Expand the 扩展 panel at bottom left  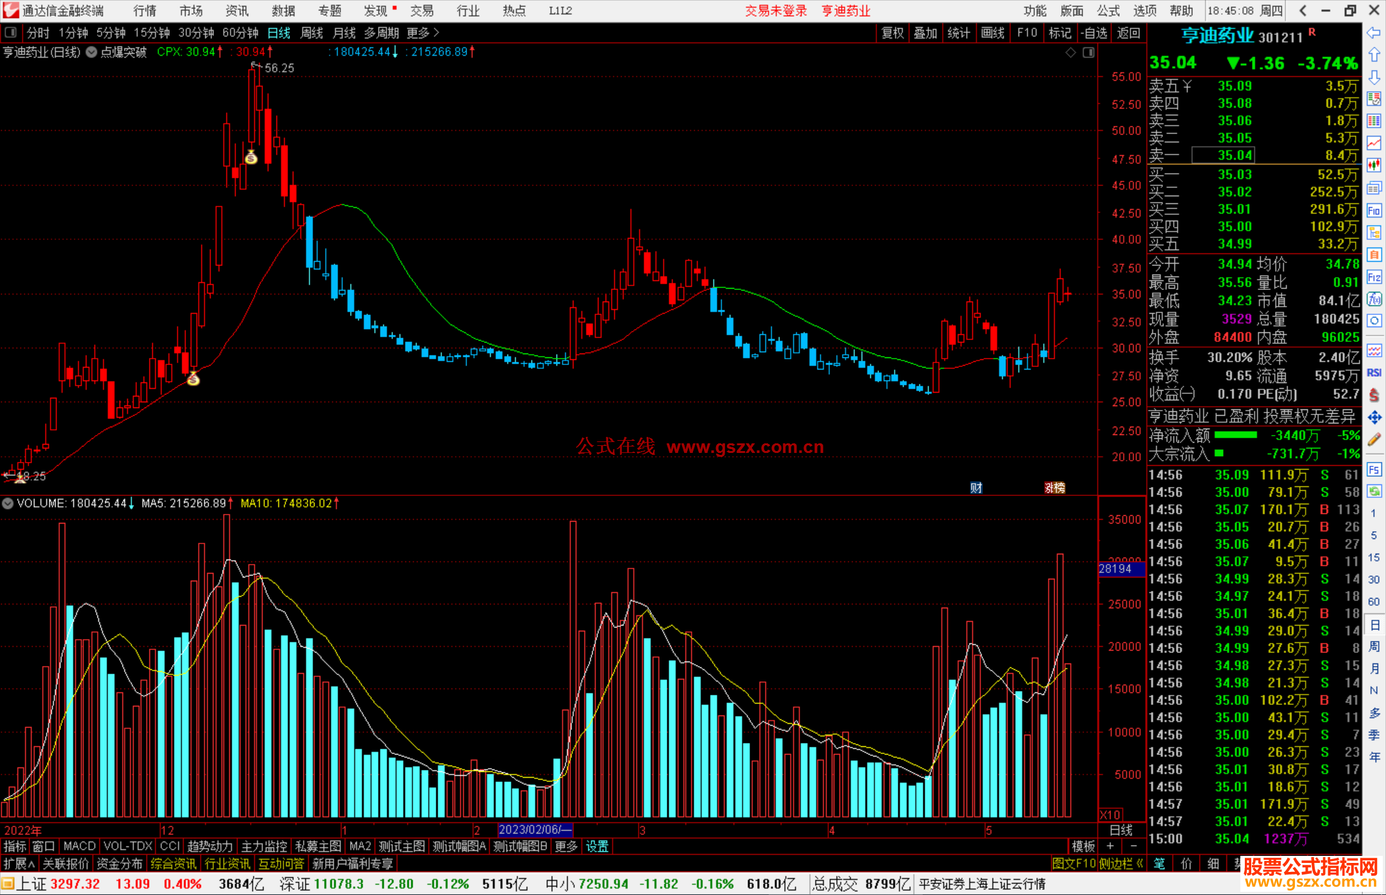pos(19,864)
